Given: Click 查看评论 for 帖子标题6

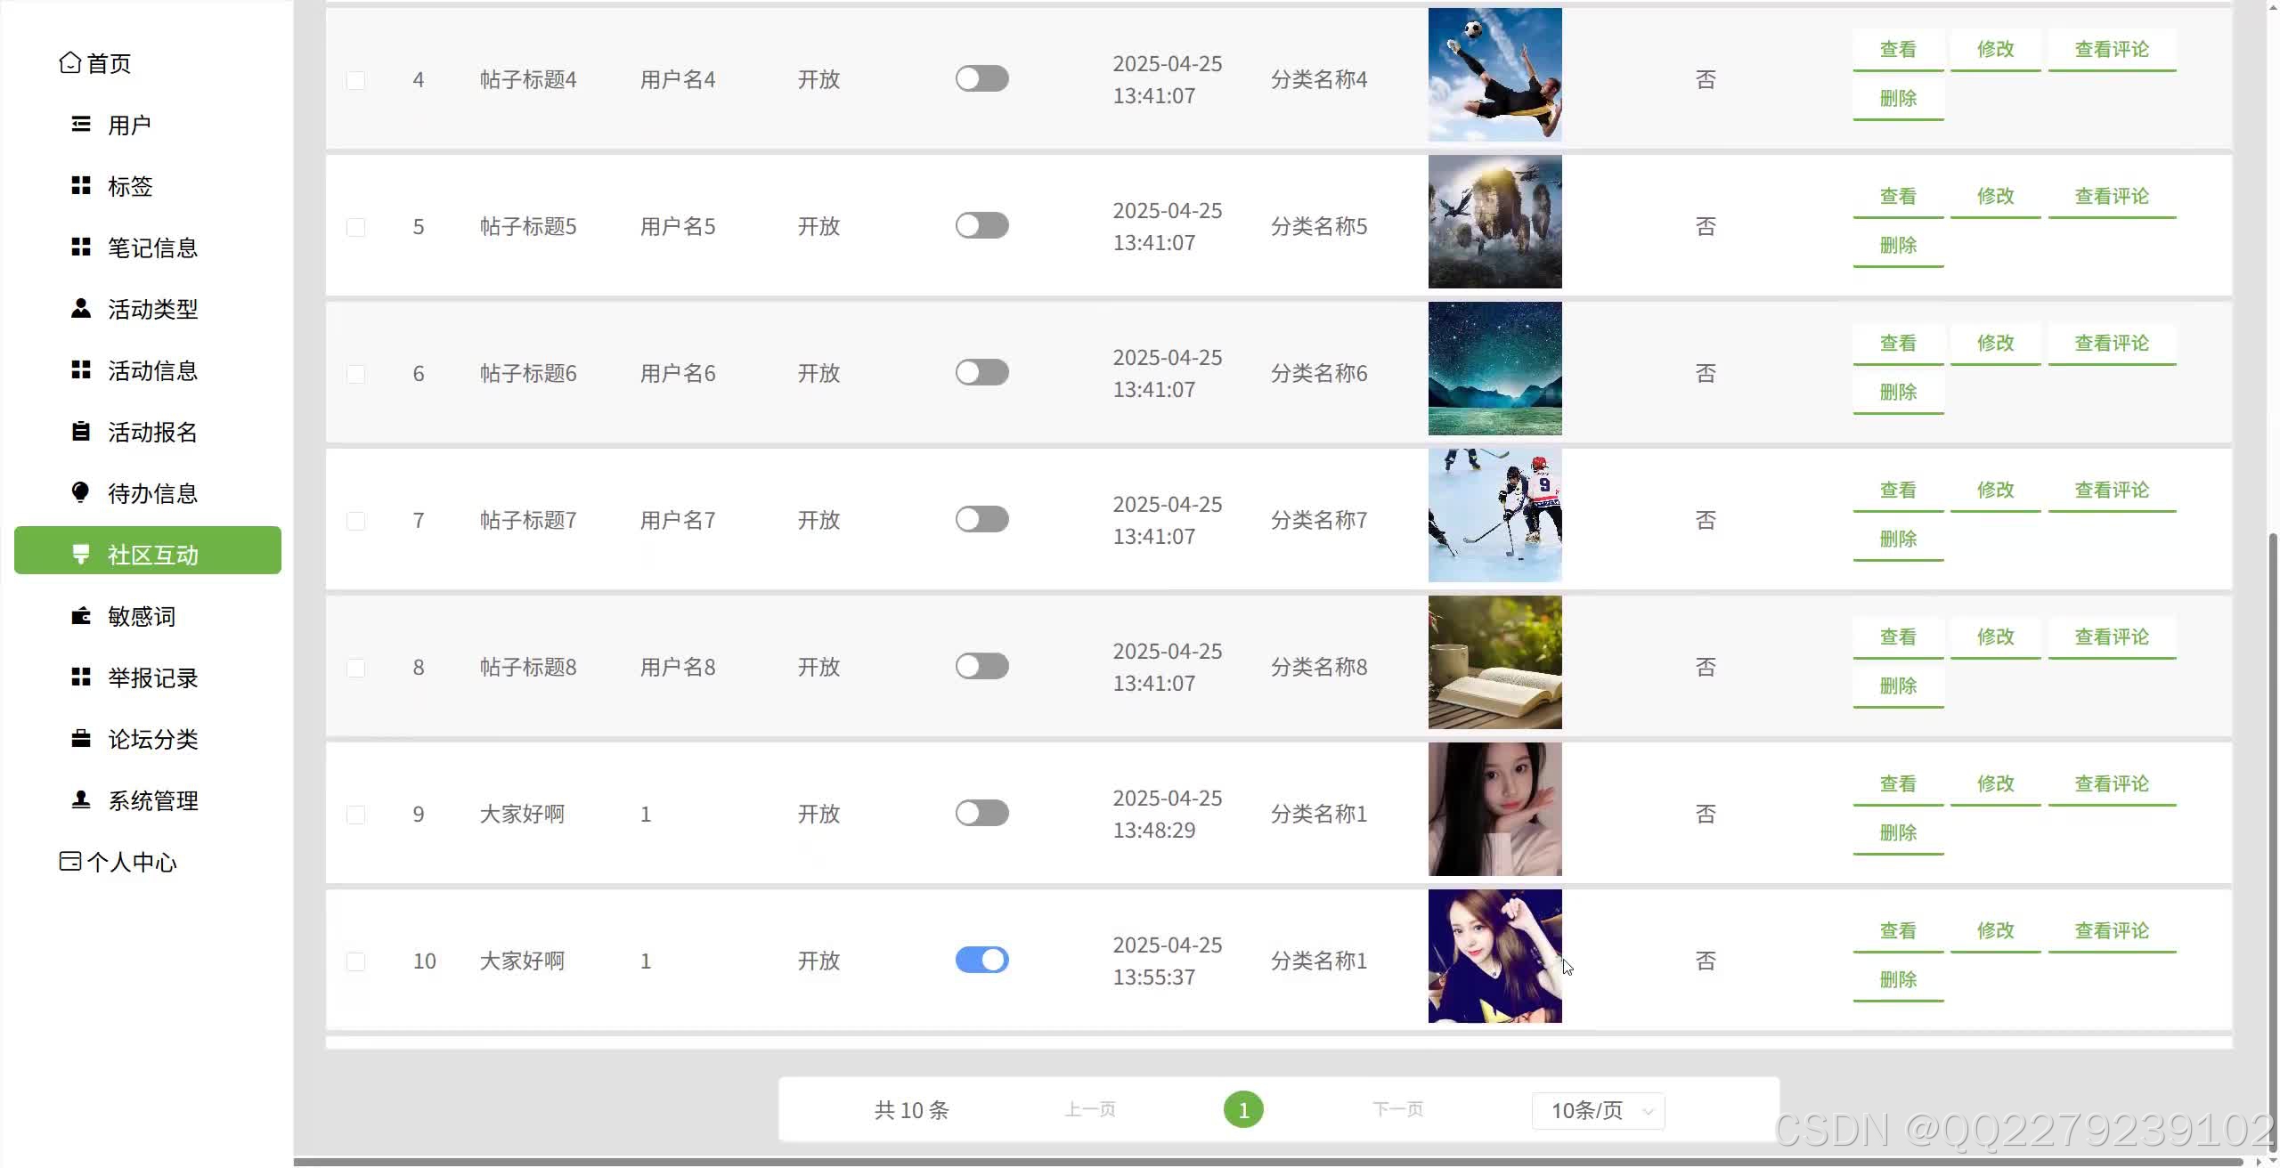Looking at the screenshot, I should 2111,344.
